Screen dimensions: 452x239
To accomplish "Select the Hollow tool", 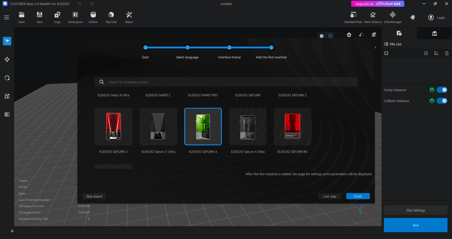I will click(x=93, y=18).
